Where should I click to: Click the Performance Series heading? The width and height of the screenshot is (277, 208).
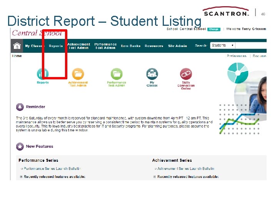click(x=38, y=160)
